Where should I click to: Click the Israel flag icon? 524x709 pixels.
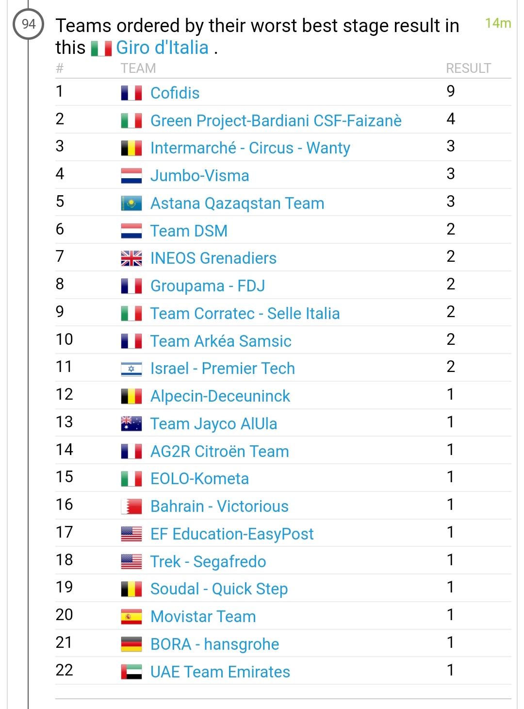click(x=131, y=369)
